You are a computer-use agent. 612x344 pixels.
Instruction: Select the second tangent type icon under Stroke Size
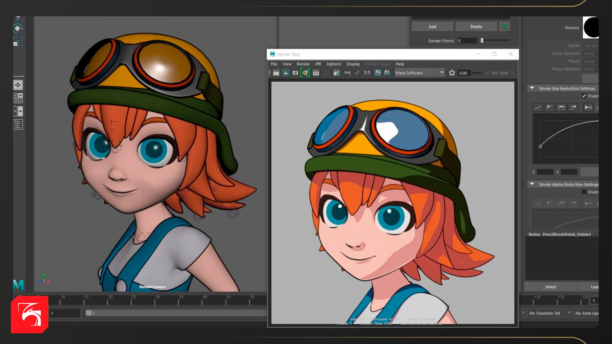549,107
